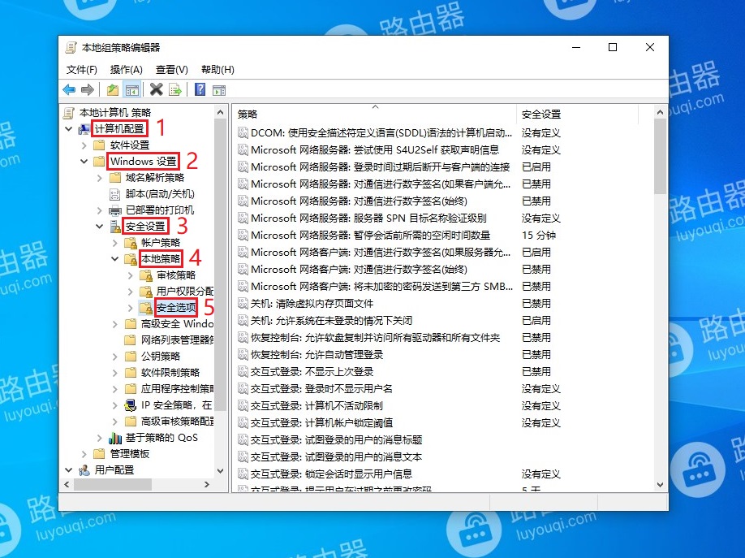
Task: Collapse the 计算机配置 node
Action: coord(68,129)
